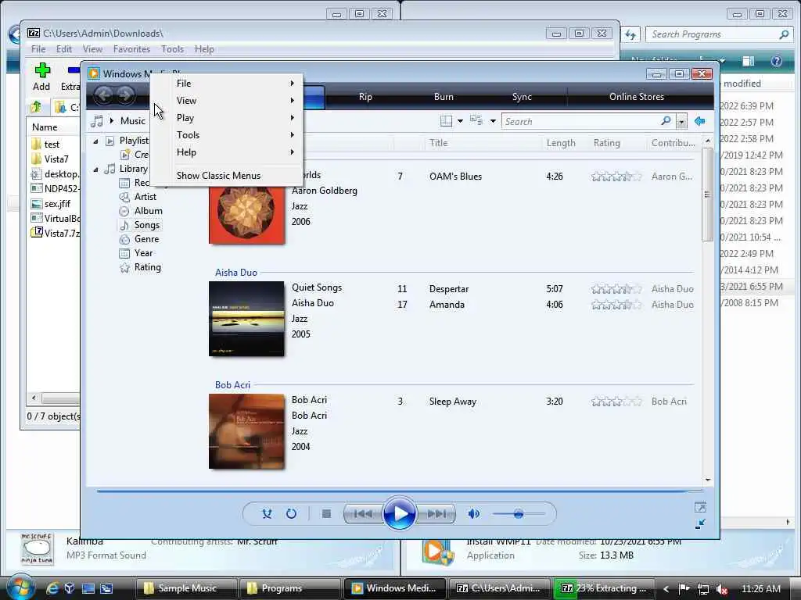Open the Tools submenu in context menu

235,135
